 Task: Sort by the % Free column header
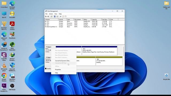tap(113, 19)
